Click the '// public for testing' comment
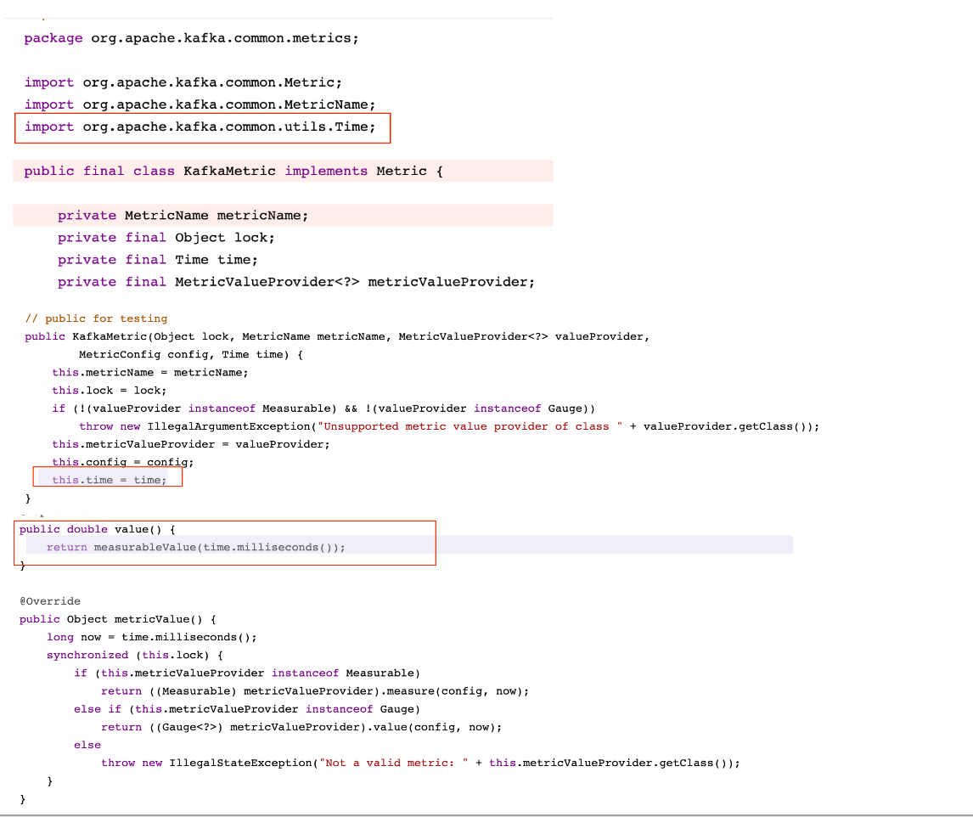973x817 pixels. 96,318
